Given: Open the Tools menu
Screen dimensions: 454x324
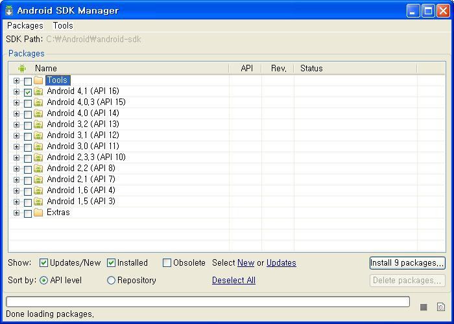Looking at the screenshot, I should [63, 26].
